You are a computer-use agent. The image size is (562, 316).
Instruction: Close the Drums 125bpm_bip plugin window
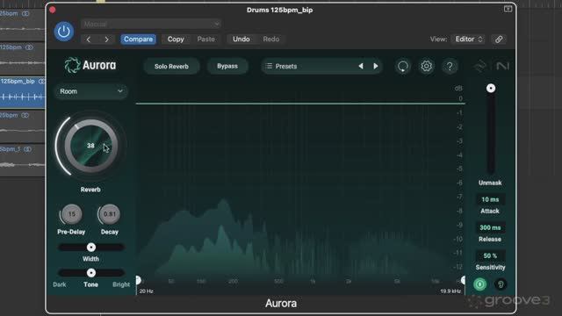53,10
